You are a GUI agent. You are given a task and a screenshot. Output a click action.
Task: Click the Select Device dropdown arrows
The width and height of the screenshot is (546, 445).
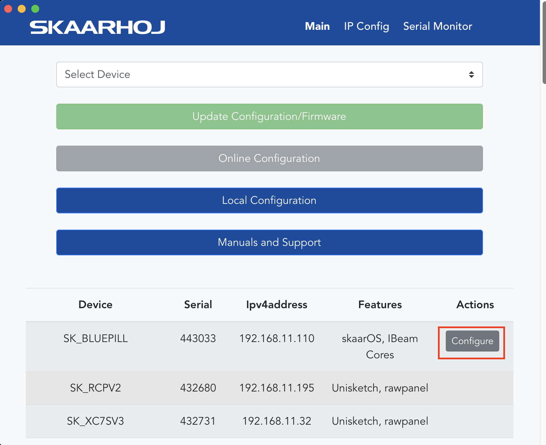click(471, 75)
